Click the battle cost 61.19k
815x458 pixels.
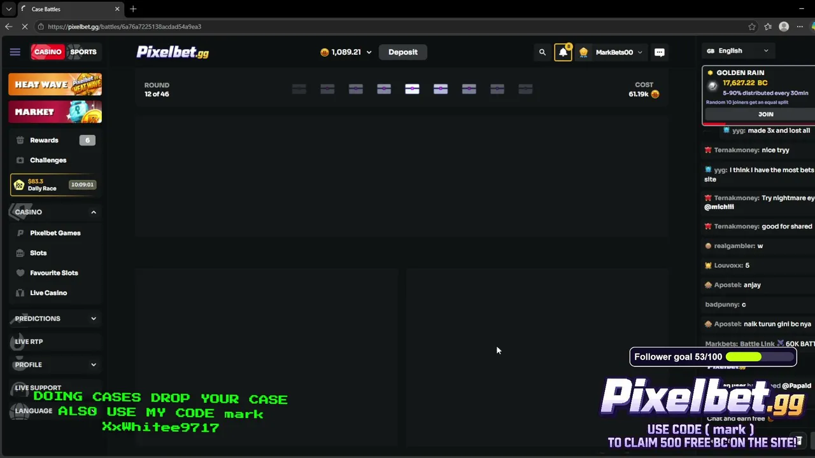[644, 94]
